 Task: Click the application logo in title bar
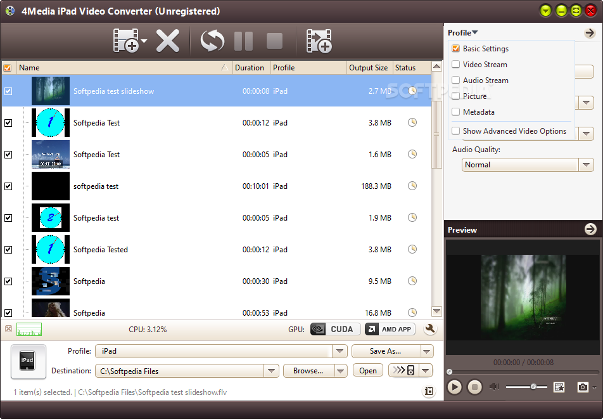(x=10, y=11)
